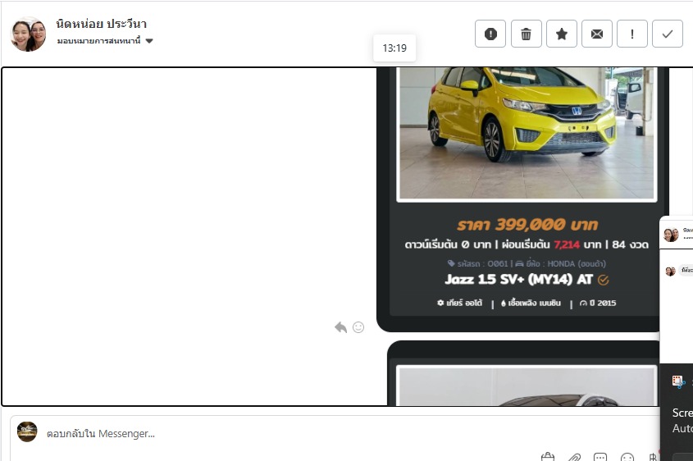Screen dimensions: 693x461
Task: Open saved replies speech-bubble icon
Action: (600, 457)
